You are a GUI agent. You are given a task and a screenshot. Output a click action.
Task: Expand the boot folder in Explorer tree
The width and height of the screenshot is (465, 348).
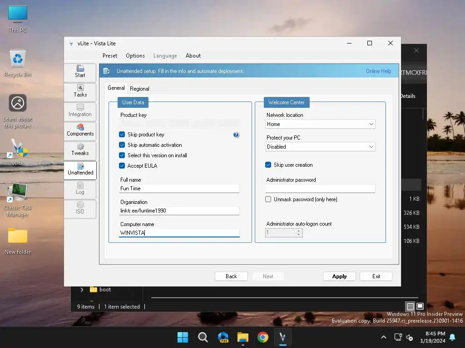click(x=82, y=290)
